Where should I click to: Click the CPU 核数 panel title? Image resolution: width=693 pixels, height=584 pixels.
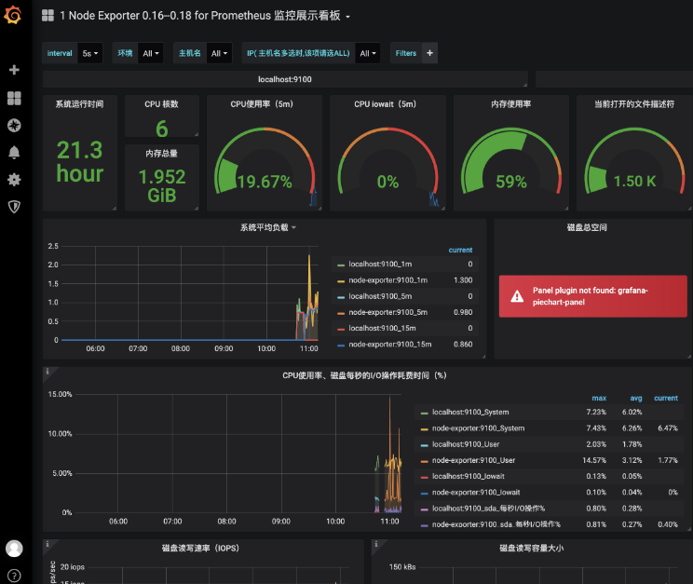tap(162, 104)
